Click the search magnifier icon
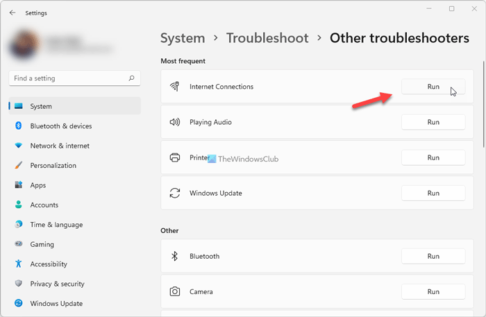The image size is (486, 317). coord(132,78)
